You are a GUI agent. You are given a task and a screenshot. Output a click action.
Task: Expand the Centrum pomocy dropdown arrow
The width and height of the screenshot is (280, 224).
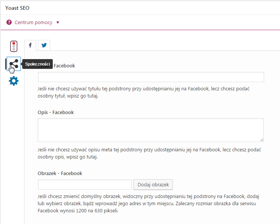(x=58, y=23)
